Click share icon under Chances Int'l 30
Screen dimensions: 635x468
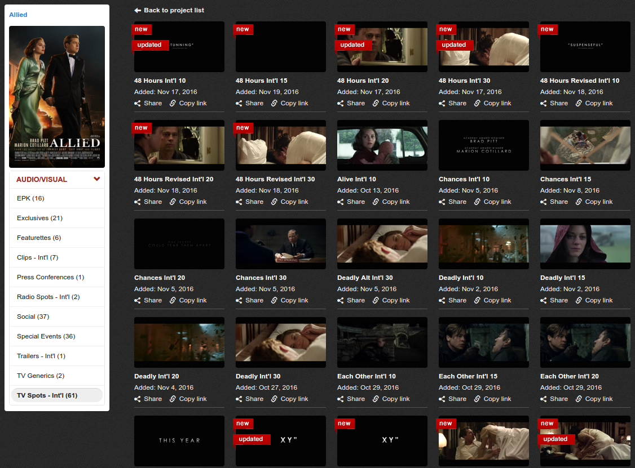tap(239, 301)
